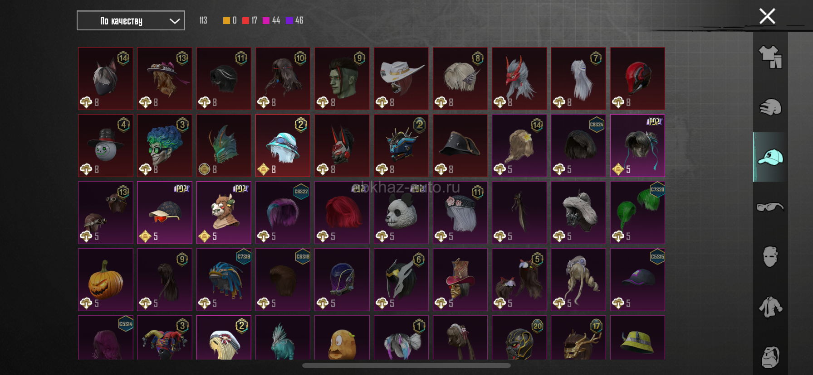This screenshot has height=375, width=813.
Task: Click the dropdown chevron arrow in sort box
Action: 174,21
